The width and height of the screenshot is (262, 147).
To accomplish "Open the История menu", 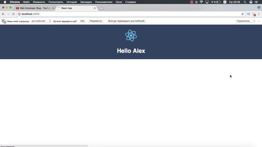I will click(72, 2).
